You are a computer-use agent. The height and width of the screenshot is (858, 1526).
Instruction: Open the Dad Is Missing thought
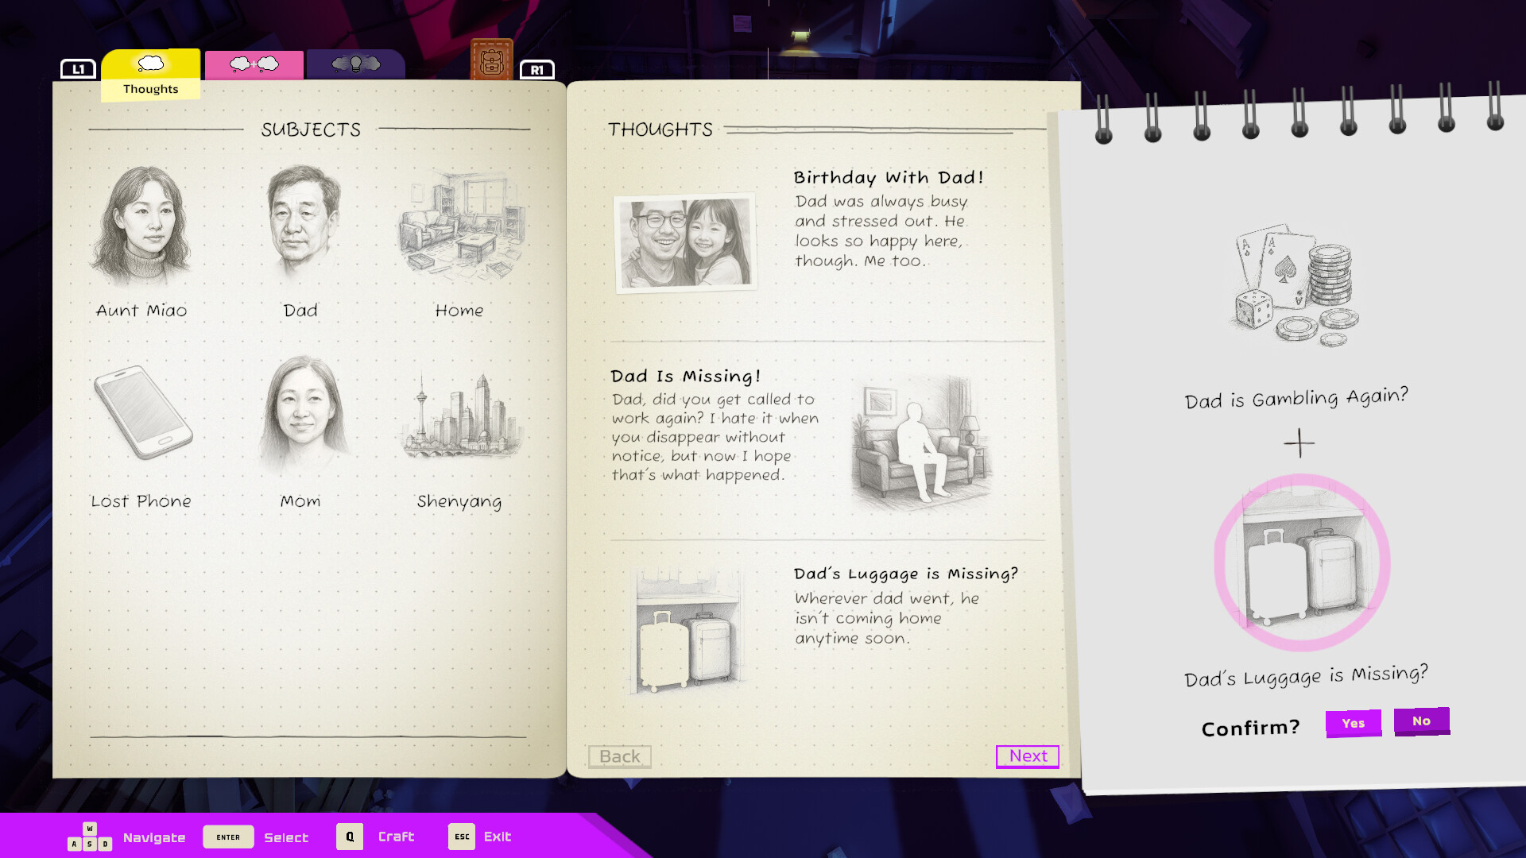click(827, 433)
